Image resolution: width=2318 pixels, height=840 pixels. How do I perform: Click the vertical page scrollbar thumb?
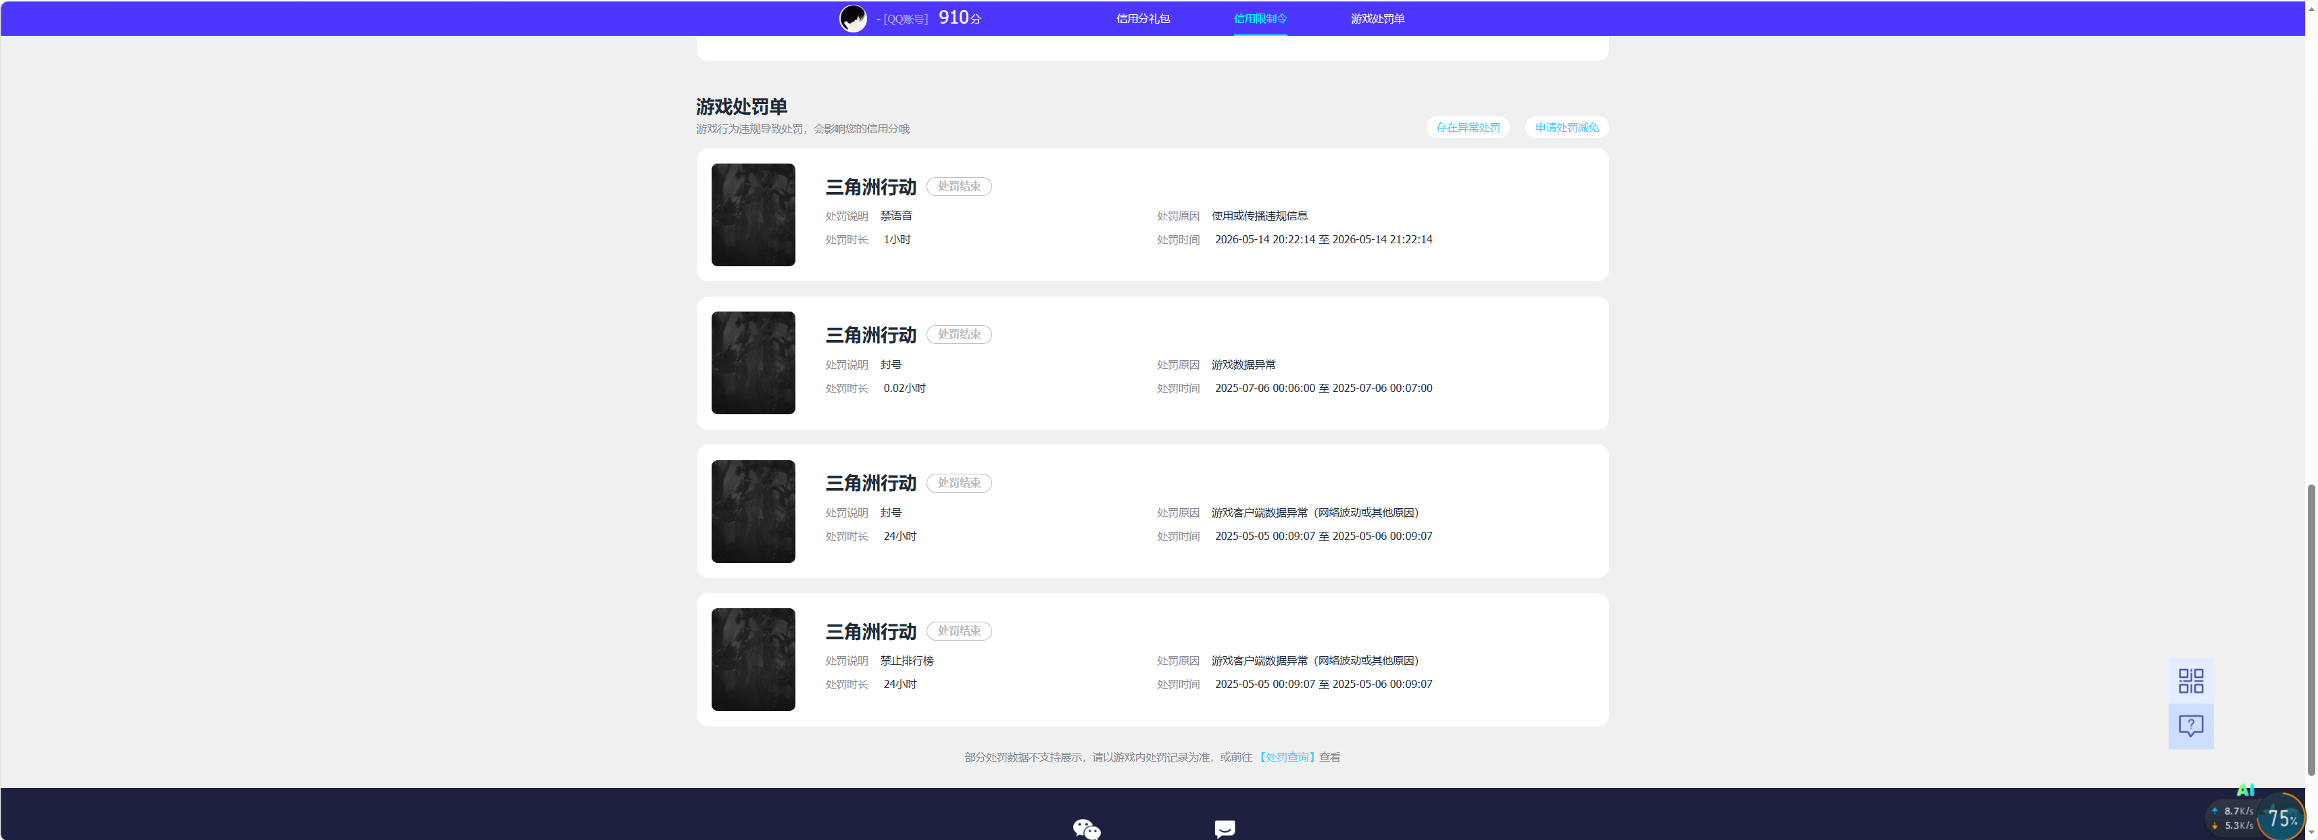pyautogui.click(x=2311, y=630)
